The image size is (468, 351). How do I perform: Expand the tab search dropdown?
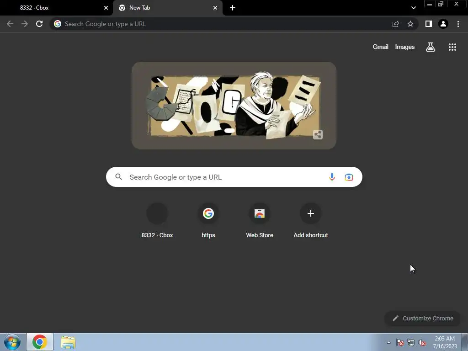pyautogui.click(x=413, y=8)
